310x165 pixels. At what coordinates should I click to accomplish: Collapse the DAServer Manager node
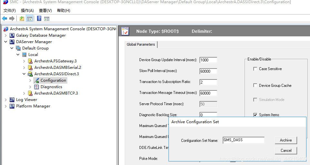pos(6,42)
